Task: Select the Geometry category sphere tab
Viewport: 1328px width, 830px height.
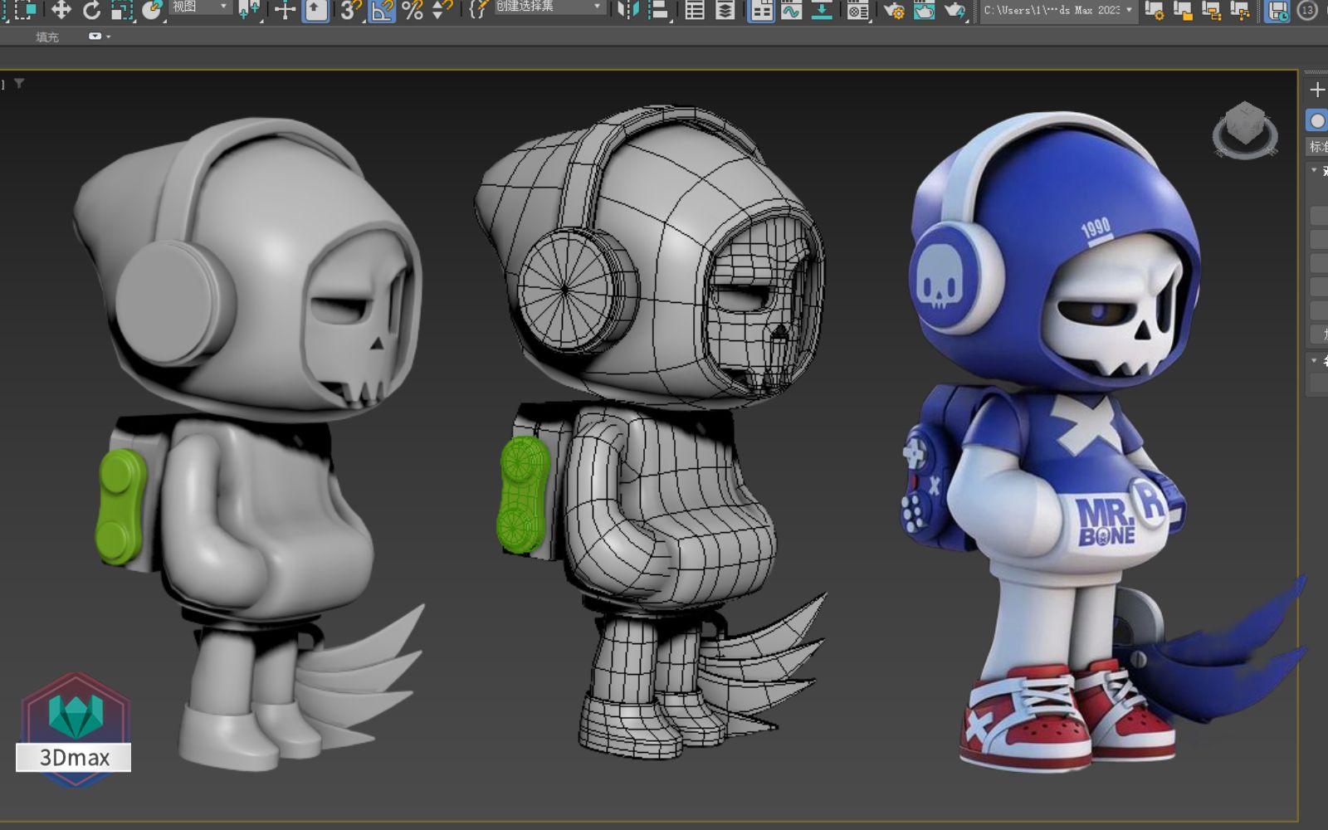Action: 1316,120
